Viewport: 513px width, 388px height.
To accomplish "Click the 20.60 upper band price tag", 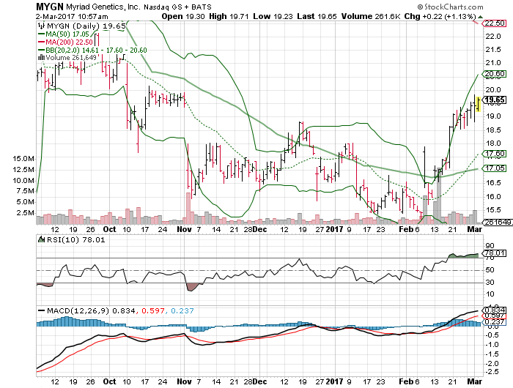I will tap(495, 74).
